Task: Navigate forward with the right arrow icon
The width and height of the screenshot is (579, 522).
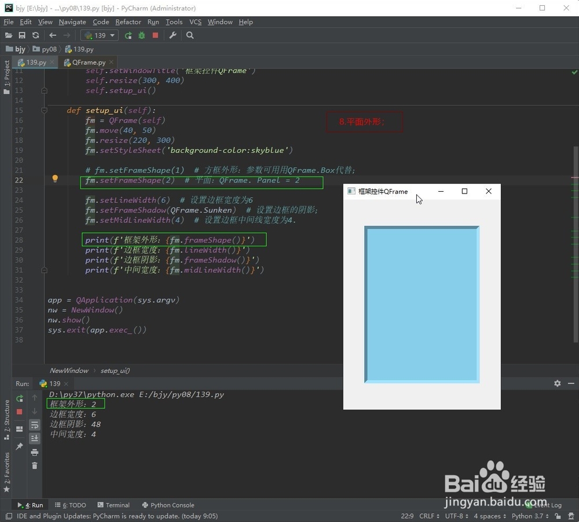Action: click(x=67, y=35)
